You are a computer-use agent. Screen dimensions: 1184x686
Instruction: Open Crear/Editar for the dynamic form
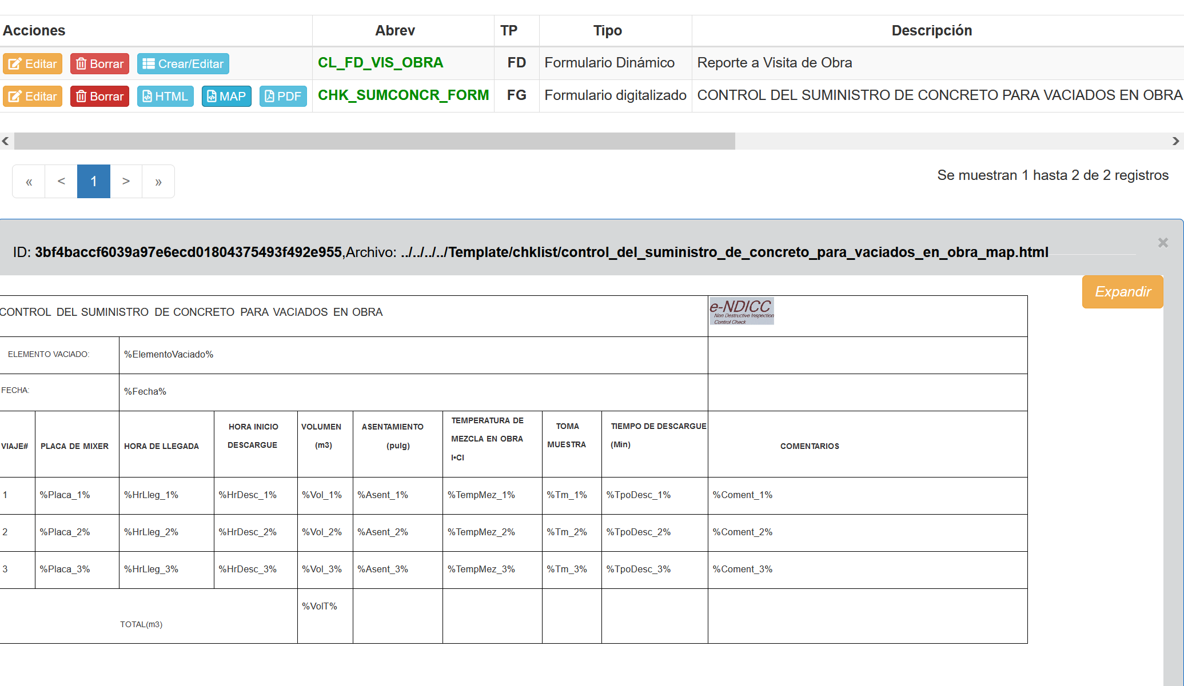(183, 64)
